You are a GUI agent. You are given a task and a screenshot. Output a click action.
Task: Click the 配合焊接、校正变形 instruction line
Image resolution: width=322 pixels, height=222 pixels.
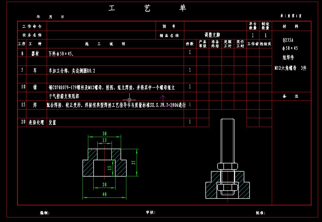(x=116, y=105)
